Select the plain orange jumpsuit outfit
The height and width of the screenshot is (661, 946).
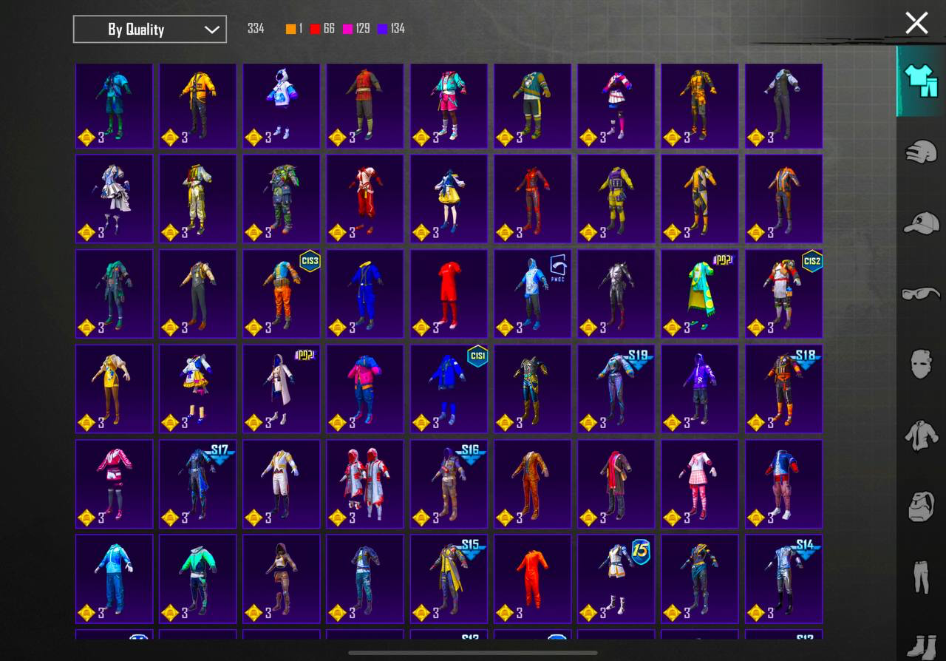click(x=533, y=579)
